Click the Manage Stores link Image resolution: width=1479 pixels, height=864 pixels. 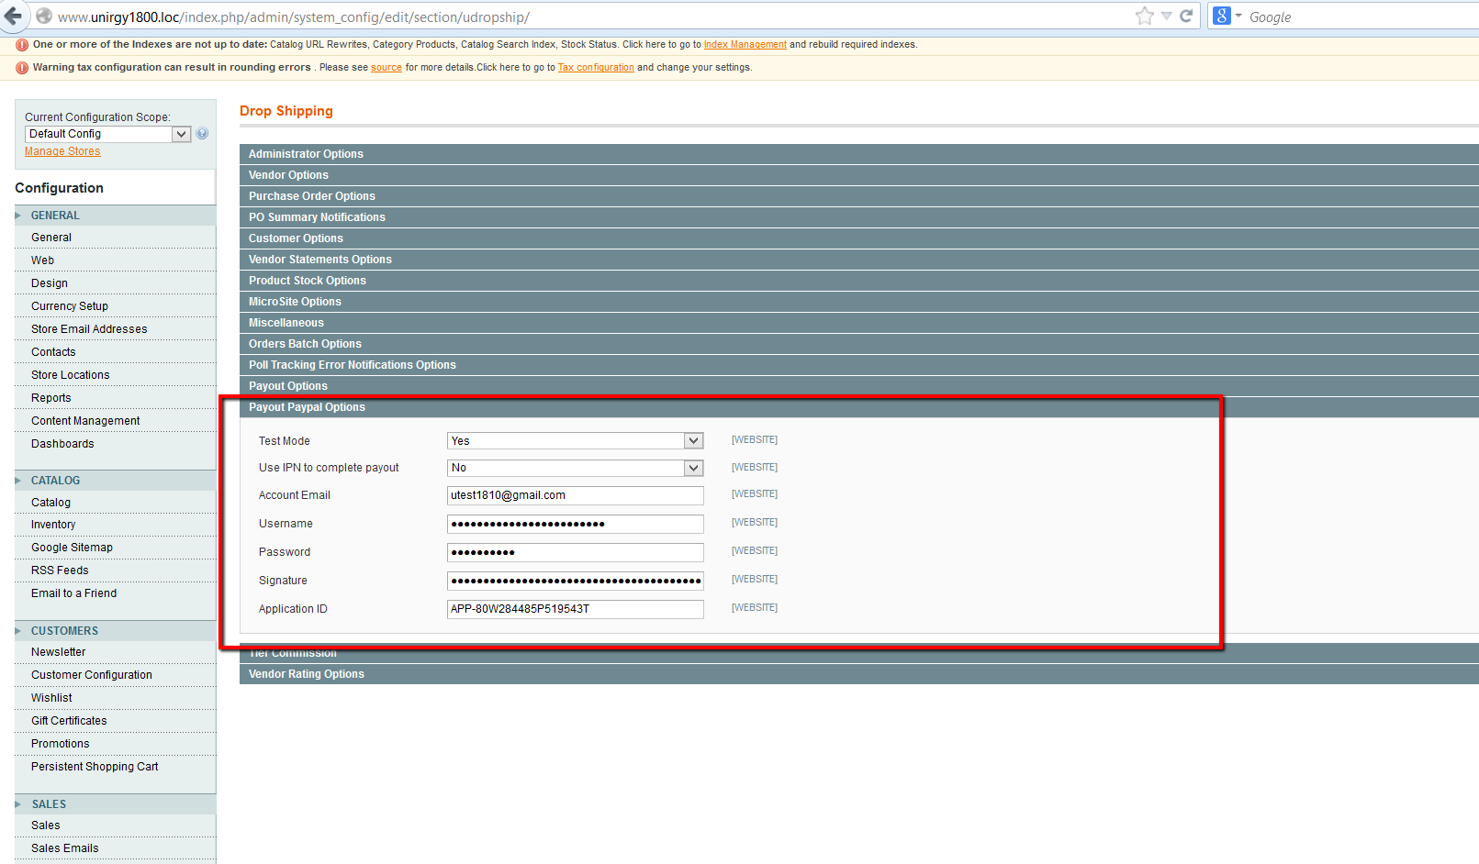[62, 151]
